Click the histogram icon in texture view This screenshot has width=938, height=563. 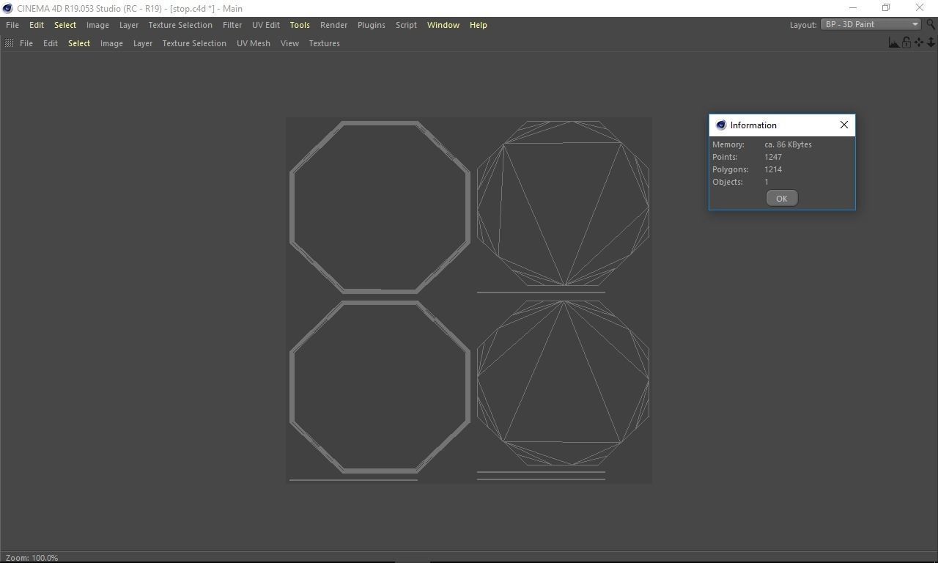pyautogui.click(x=894, y=43)
